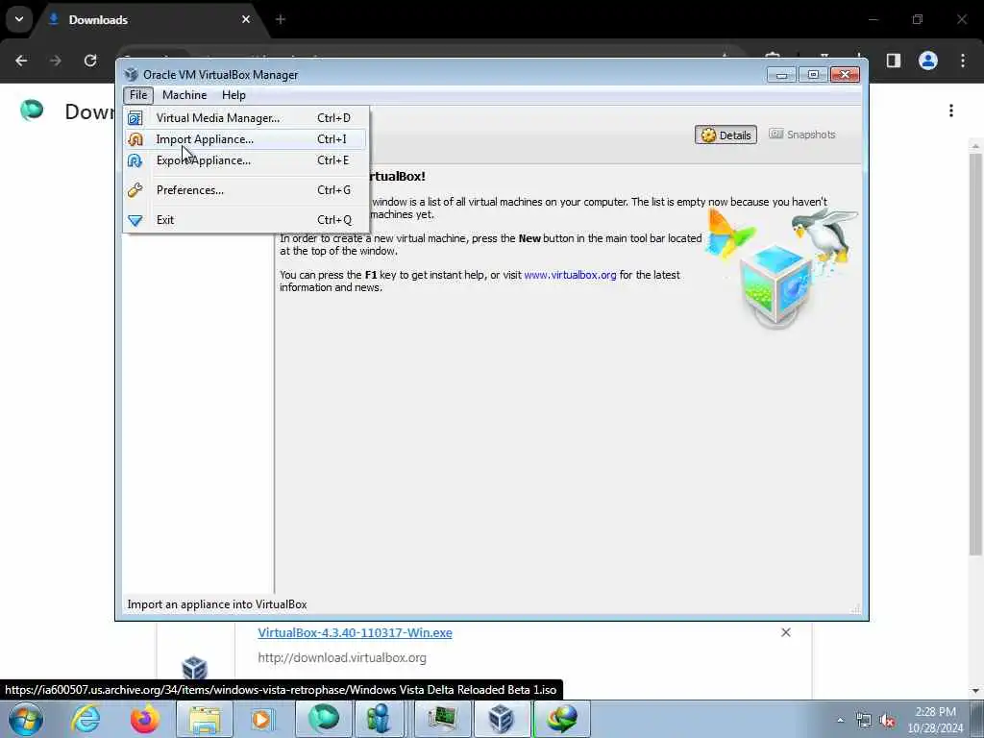Viewport: 984px width, 738px height.
Task: Select Exit in the File menu
Action: tap(245, 220)
